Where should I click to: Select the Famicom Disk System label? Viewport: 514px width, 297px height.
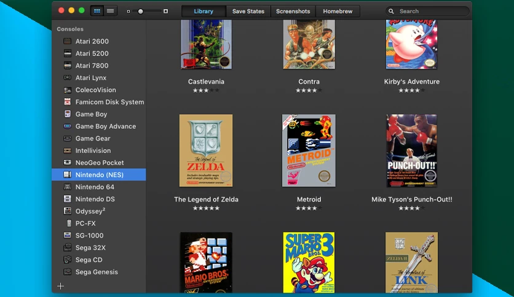pos(110,102)
